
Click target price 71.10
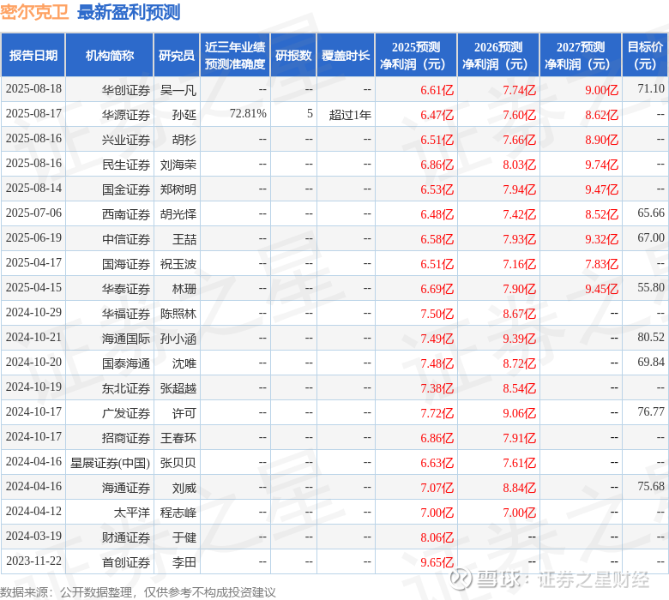point(651,88)
